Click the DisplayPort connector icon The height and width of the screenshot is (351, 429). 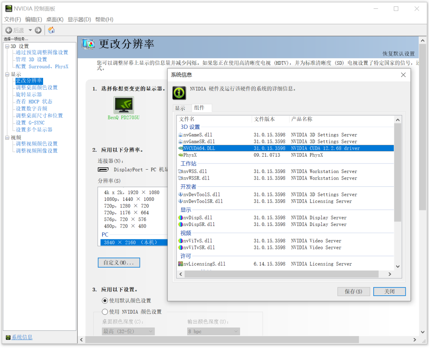coord(103,170)
